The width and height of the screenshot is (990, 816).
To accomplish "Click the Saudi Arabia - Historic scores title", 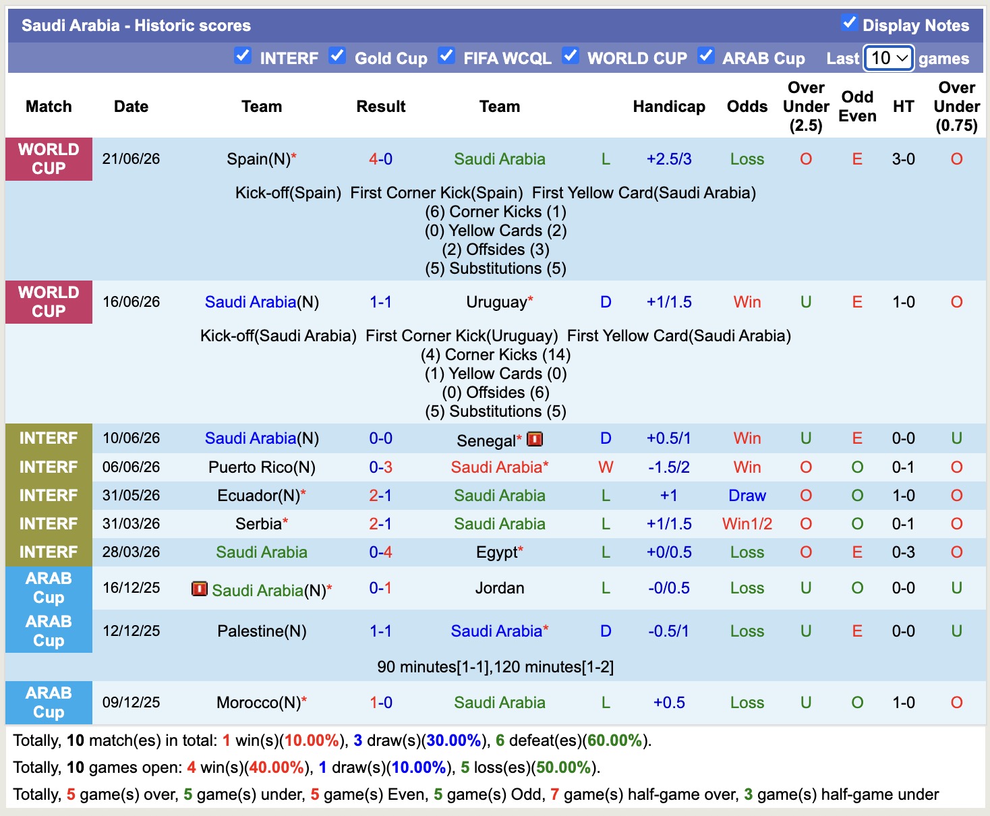I will click(136, 26).
